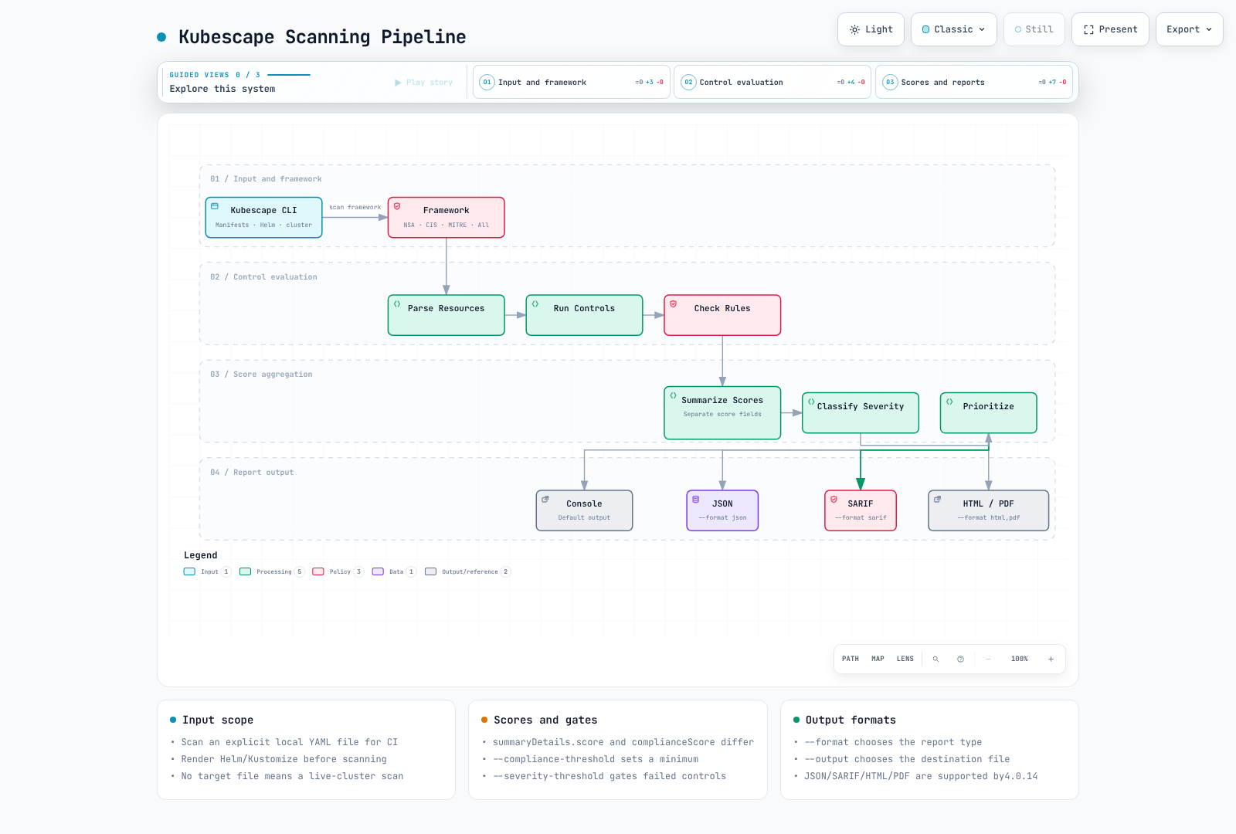Click the SARIF node shield icon
This screenshot has width=1236, height=834.
(x=834, y=500)
